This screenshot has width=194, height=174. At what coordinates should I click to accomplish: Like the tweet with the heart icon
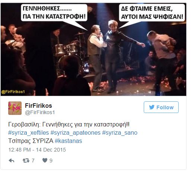[45, 161]
